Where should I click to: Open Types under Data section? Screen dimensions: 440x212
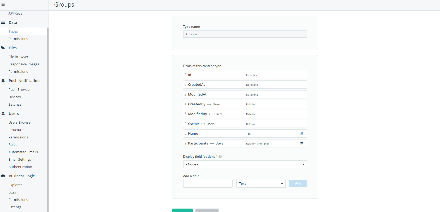pos(13,31)
